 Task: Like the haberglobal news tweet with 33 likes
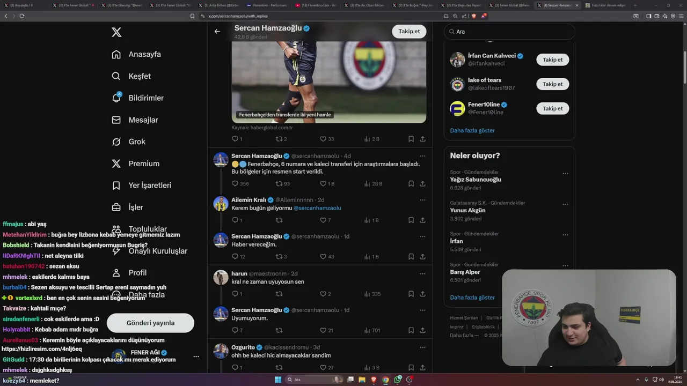[x=323, y=139]
